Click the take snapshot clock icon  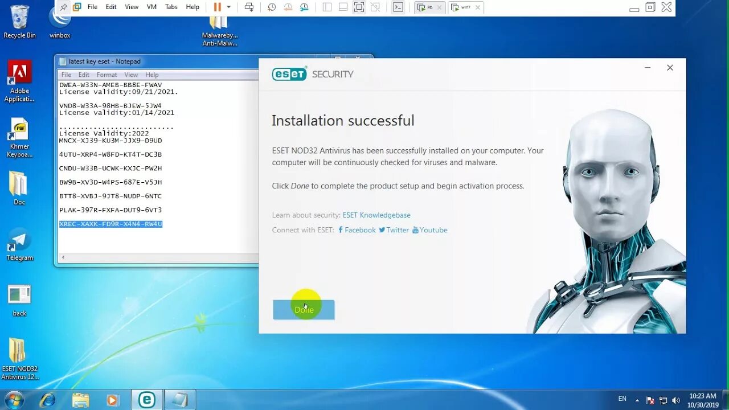(x=272, y=7)
